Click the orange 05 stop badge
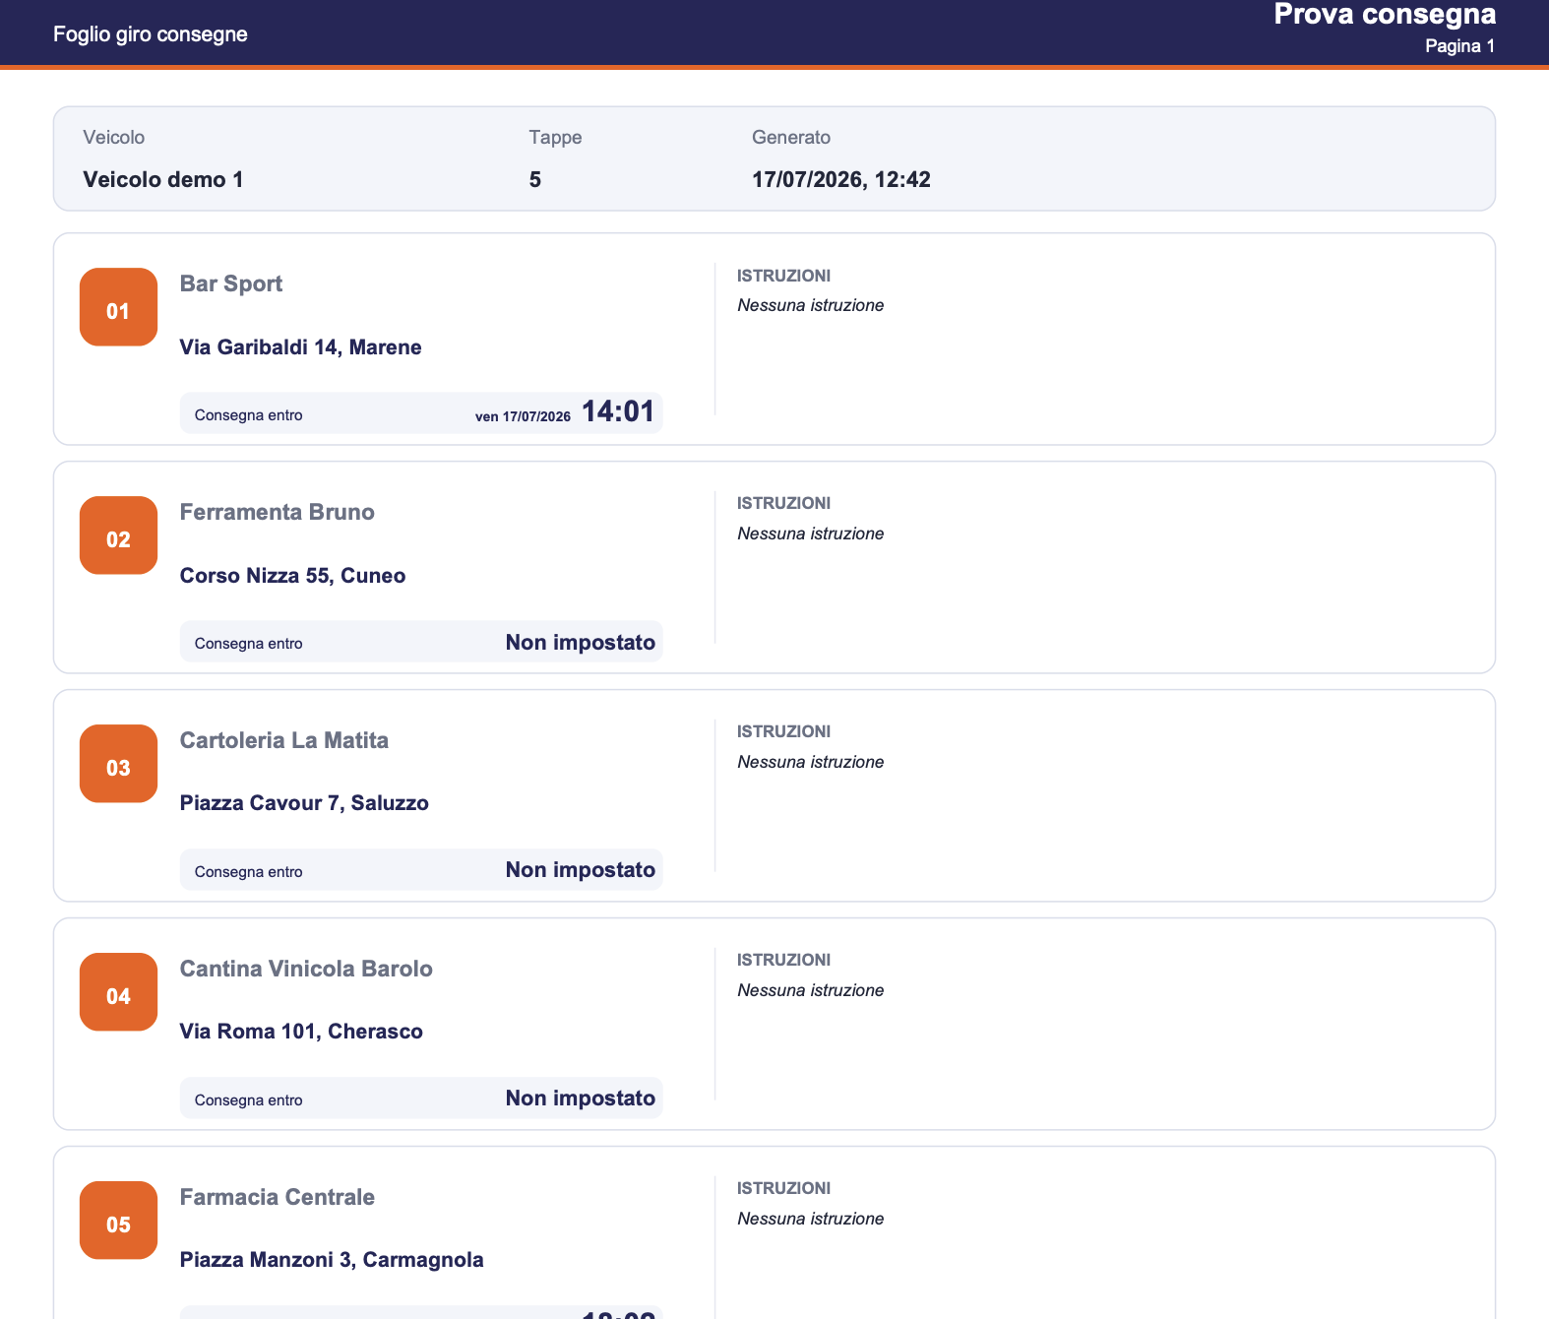This screenshot has height=1319, width=1549. pos(118,1221)
